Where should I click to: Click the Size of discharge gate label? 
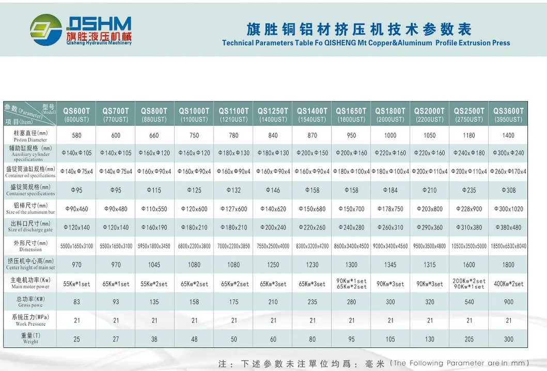[29, 227]
